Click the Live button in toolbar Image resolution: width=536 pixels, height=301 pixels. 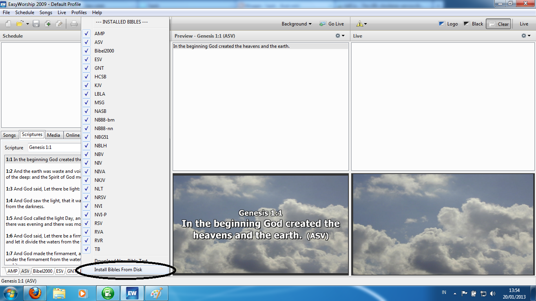tap(524, 24)
